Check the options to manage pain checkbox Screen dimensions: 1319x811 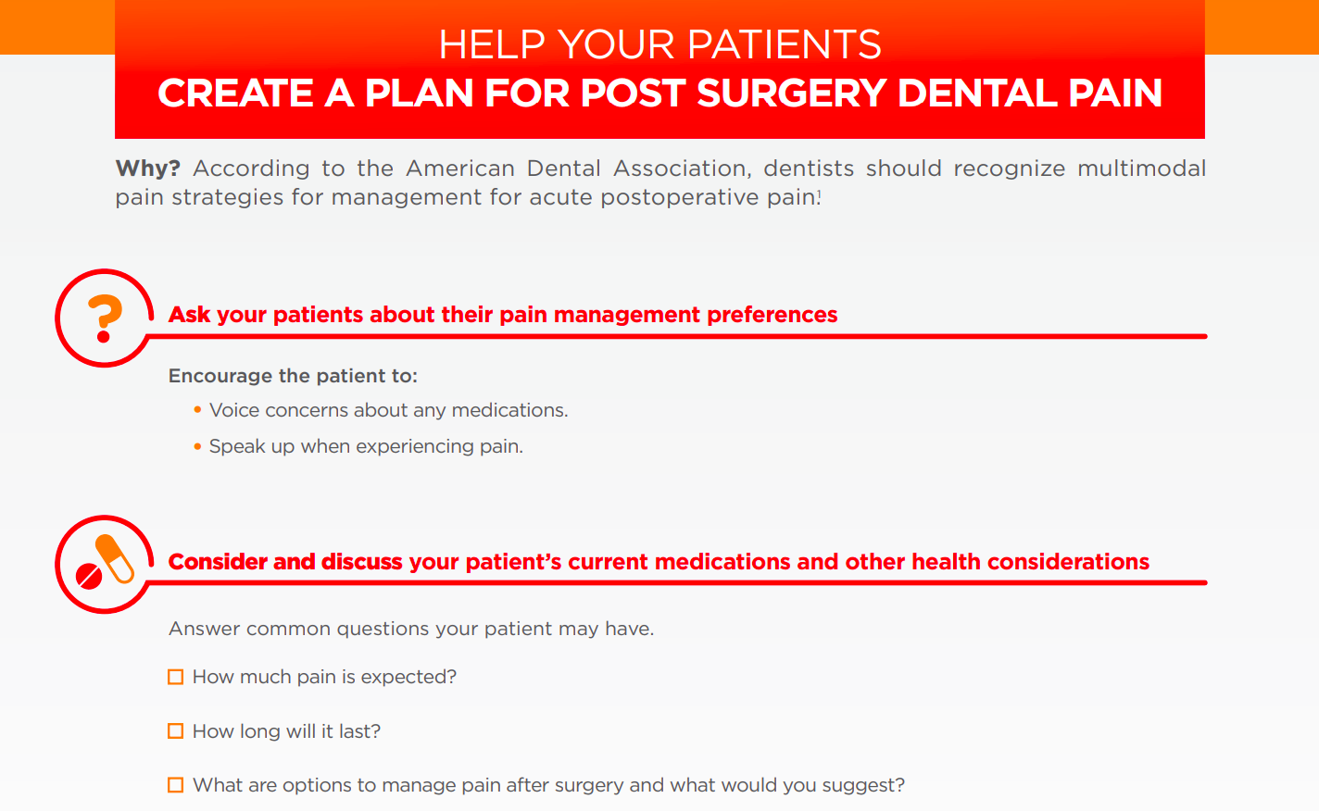coord(175,785)
